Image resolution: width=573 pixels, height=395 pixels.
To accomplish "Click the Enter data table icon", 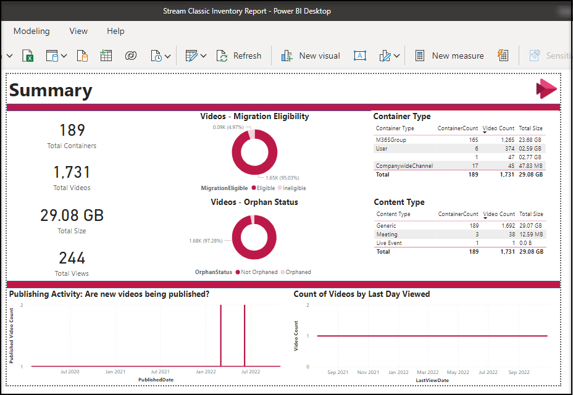I will [106, 56].
